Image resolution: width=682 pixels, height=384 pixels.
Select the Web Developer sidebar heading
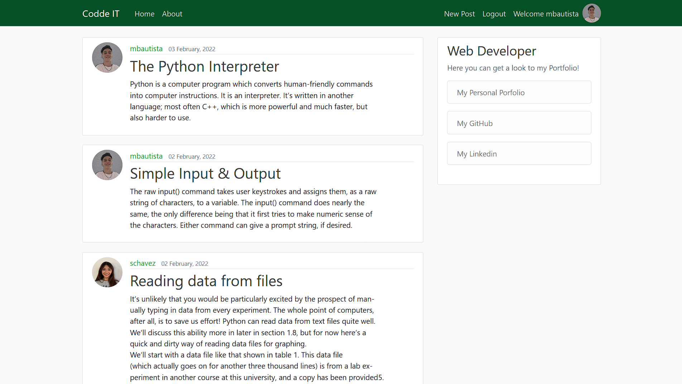click(491, 51)
